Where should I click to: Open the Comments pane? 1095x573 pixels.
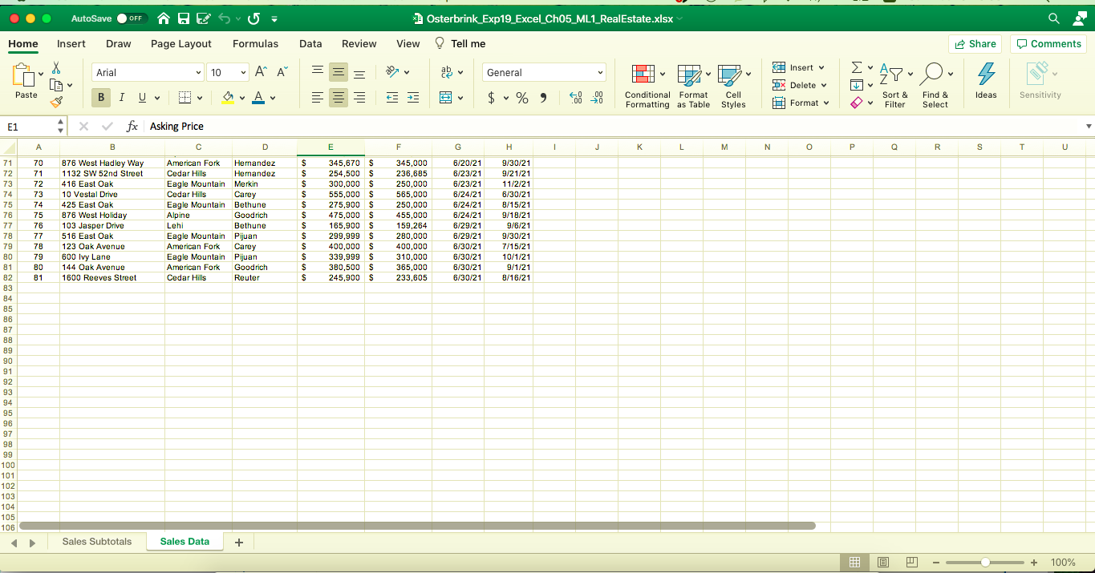(1048, 44)
